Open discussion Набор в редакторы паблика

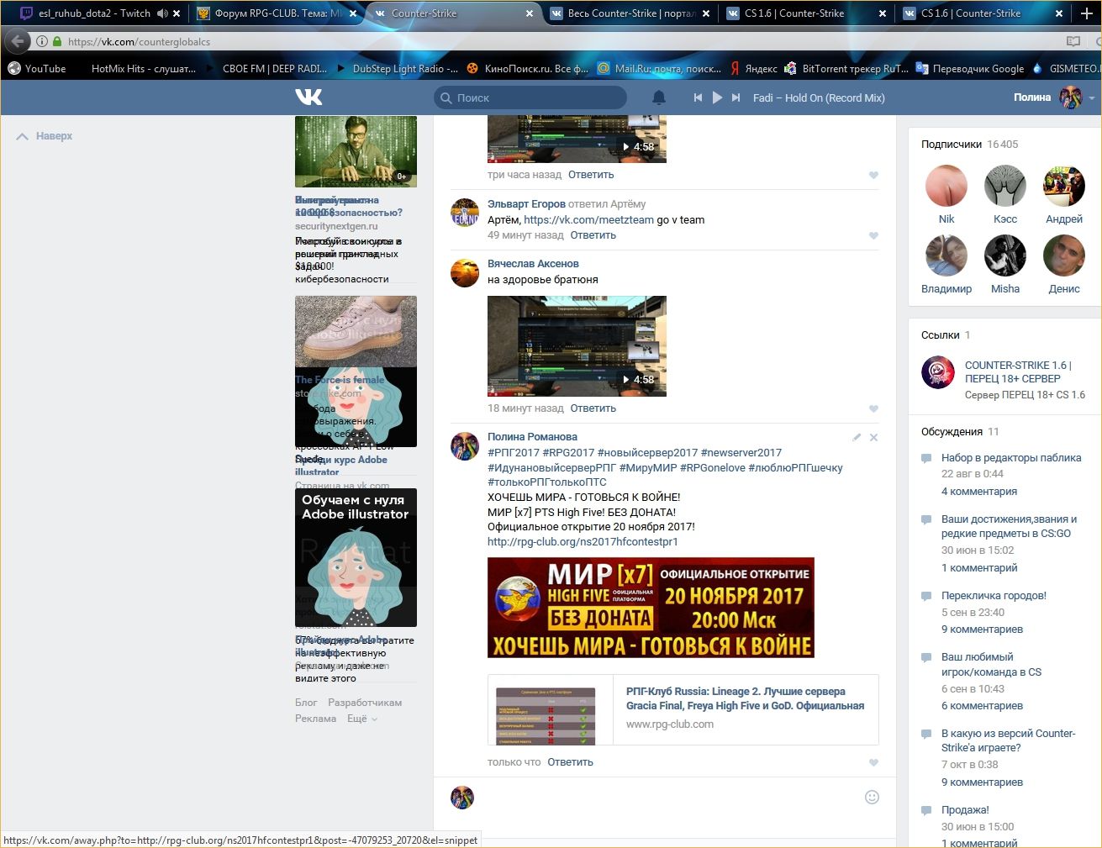[1011, 458]
